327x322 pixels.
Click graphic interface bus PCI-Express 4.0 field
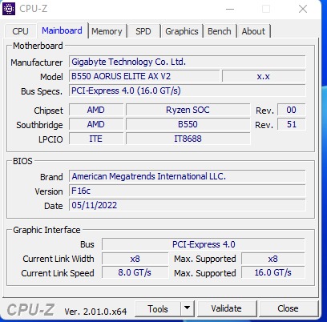(204, 244)
